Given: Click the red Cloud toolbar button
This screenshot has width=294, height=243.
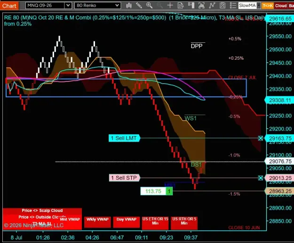Looking at the screenshot, I should (281, 6).
